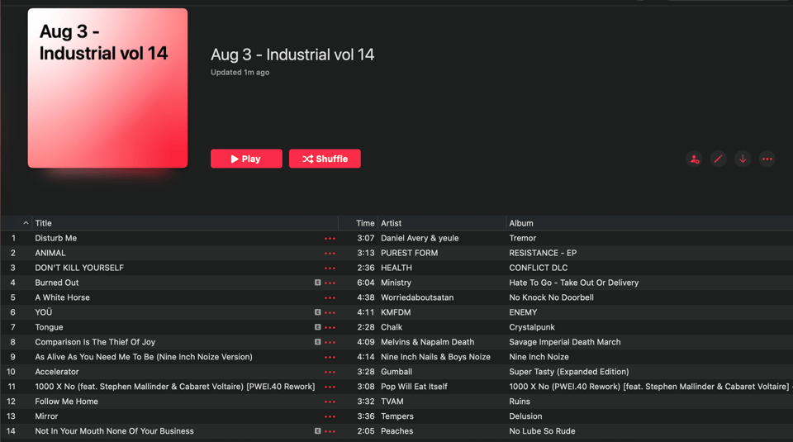
Task: Open more options for Follow Me Home
Action: click(x=330, y=402)
